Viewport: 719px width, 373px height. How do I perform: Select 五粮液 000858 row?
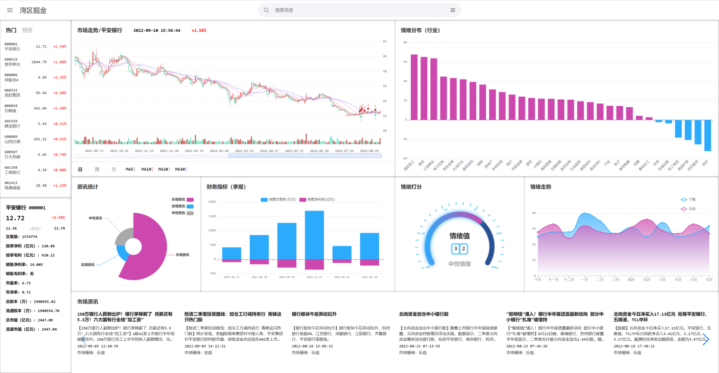35,108
